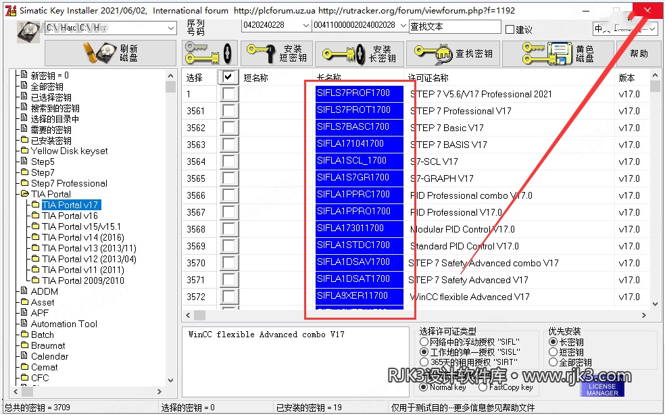Select the all keys radio (全部密钥)

[553, 362]
